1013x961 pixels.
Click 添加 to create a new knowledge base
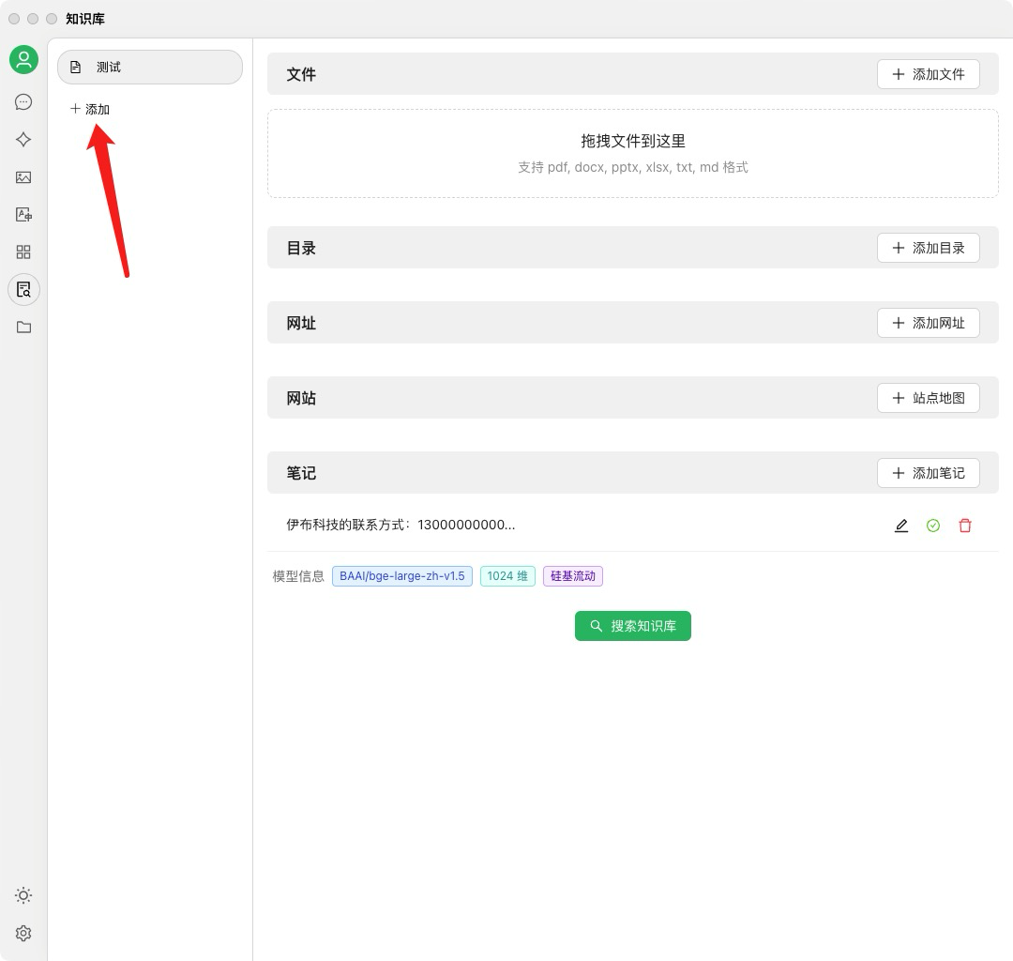90,109
